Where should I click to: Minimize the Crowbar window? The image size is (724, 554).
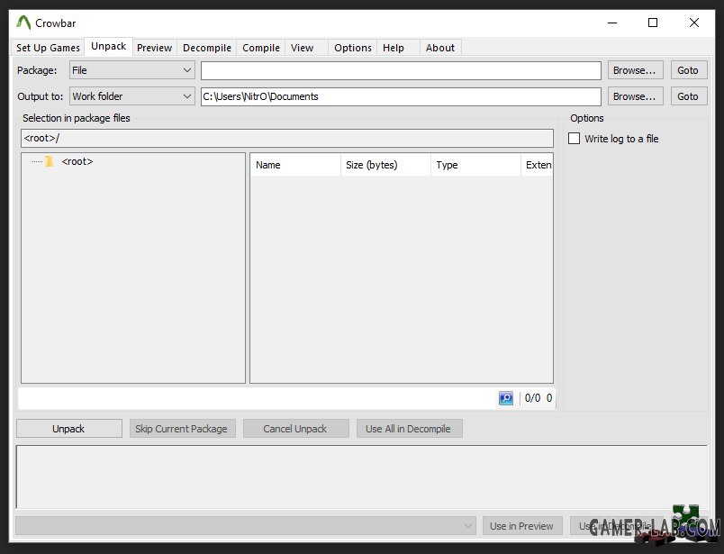pyautogui.click(x=612, y=23)
